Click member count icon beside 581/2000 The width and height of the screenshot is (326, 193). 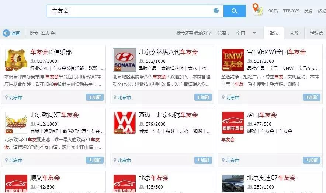tap(250, 61)
